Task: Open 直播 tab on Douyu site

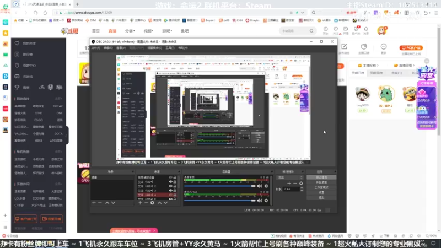Action: pyautogui.click(x=112, y=31)
